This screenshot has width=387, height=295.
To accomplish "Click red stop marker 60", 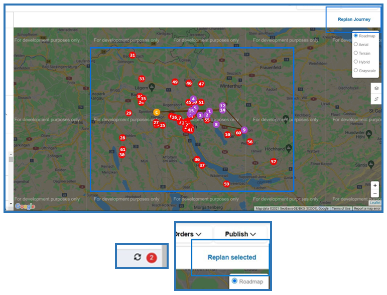I will [x=238, y=133].
